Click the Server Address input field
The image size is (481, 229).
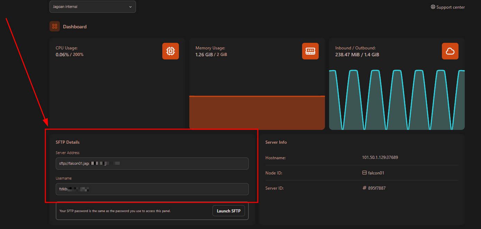click(152, 163)
